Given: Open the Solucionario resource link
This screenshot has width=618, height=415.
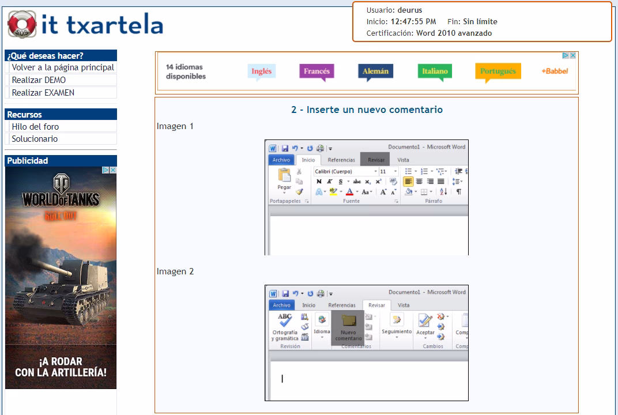Looking at the screenshot, I should click(x=35, y=139).
